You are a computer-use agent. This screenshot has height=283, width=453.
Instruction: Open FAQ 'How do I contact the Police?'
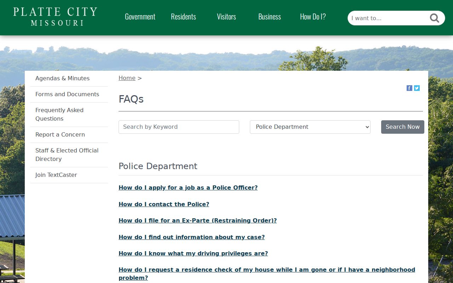[x=164, y=204]
